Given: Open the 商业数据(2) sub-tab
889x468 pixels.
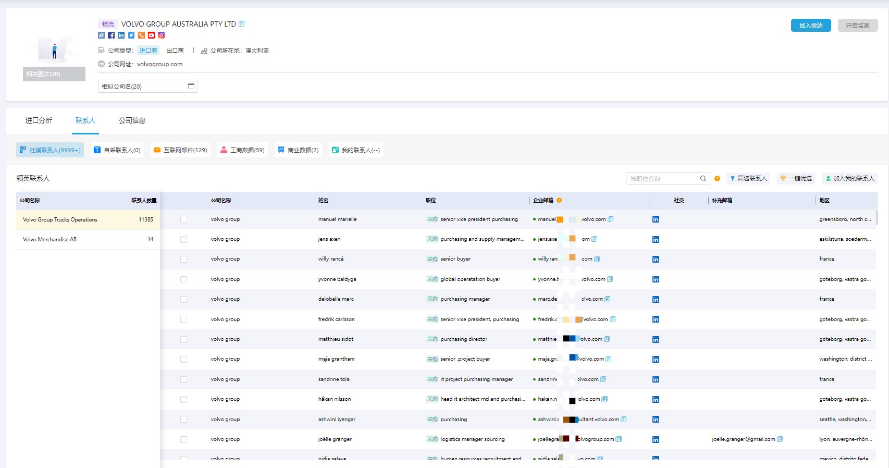Looking at the screenshot, I should 298,150.
